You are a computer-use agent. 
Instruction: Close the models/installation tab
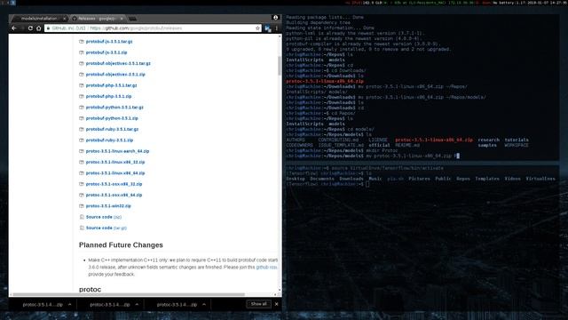point(64,19)
